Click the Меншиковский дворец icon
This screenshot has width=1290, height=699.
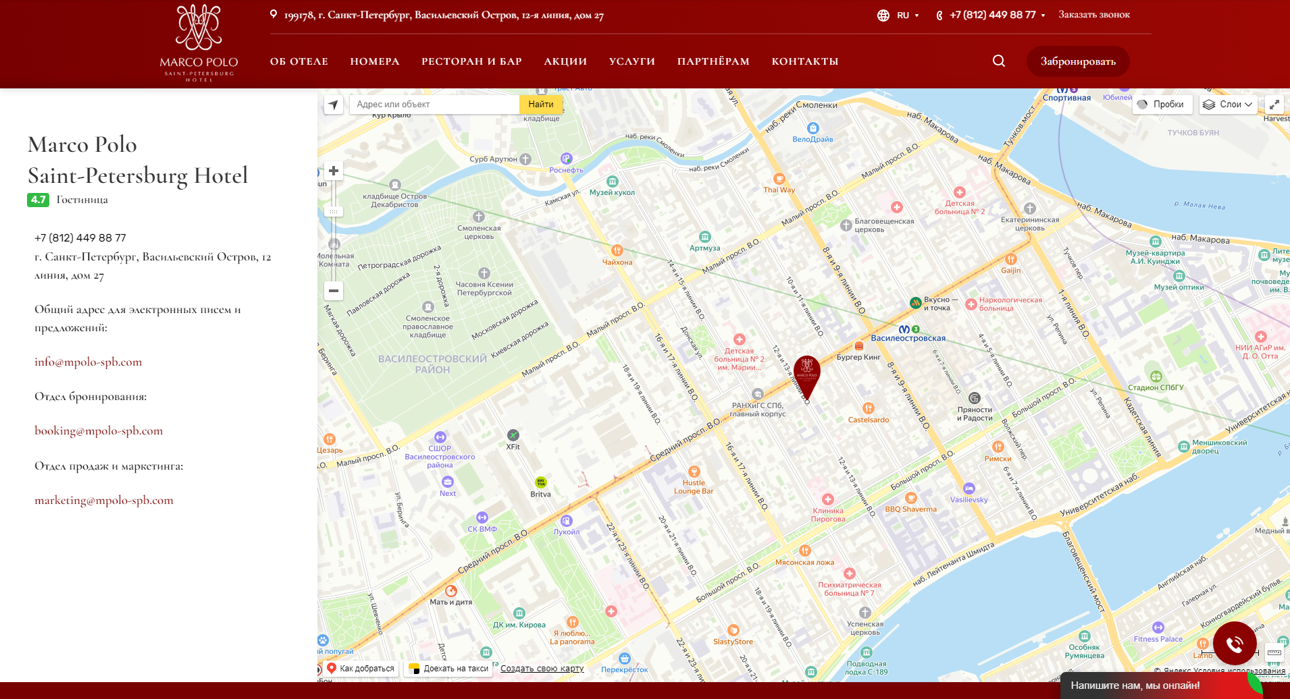point(1183,446)
